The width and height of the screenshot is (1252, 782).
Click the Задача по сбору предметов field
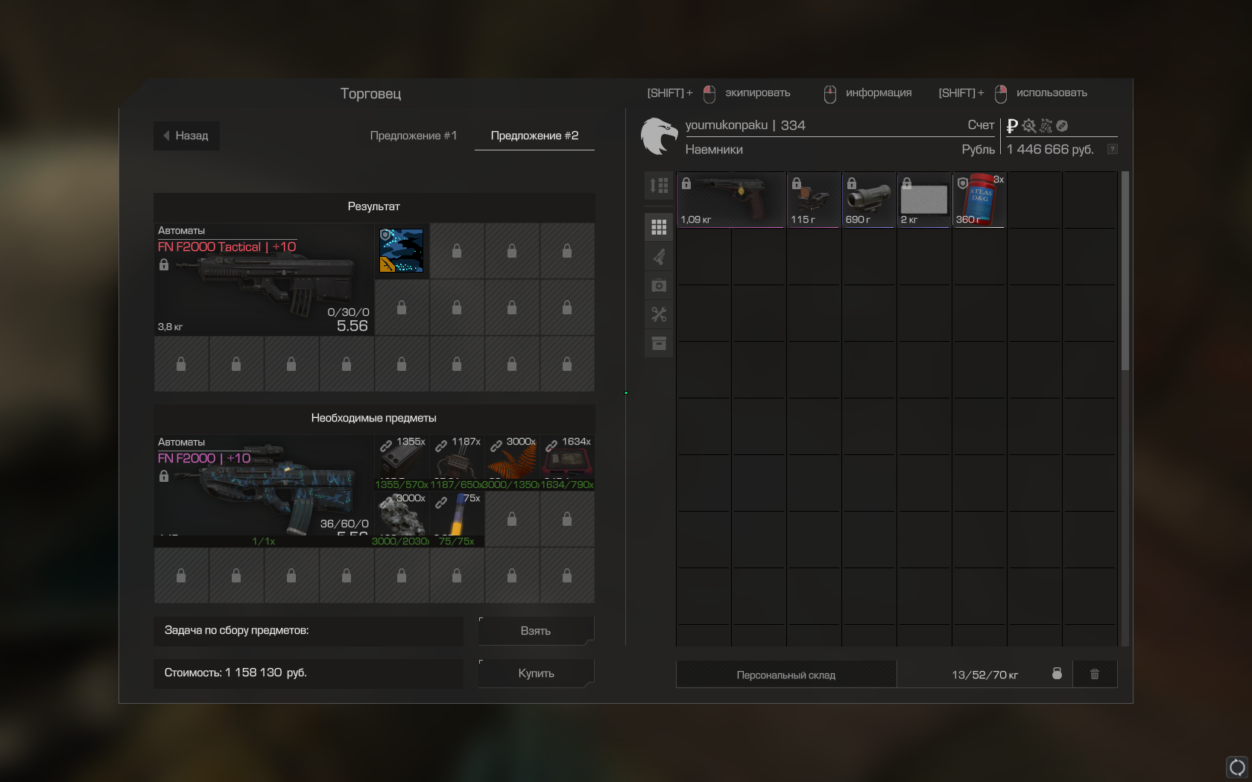309,631
